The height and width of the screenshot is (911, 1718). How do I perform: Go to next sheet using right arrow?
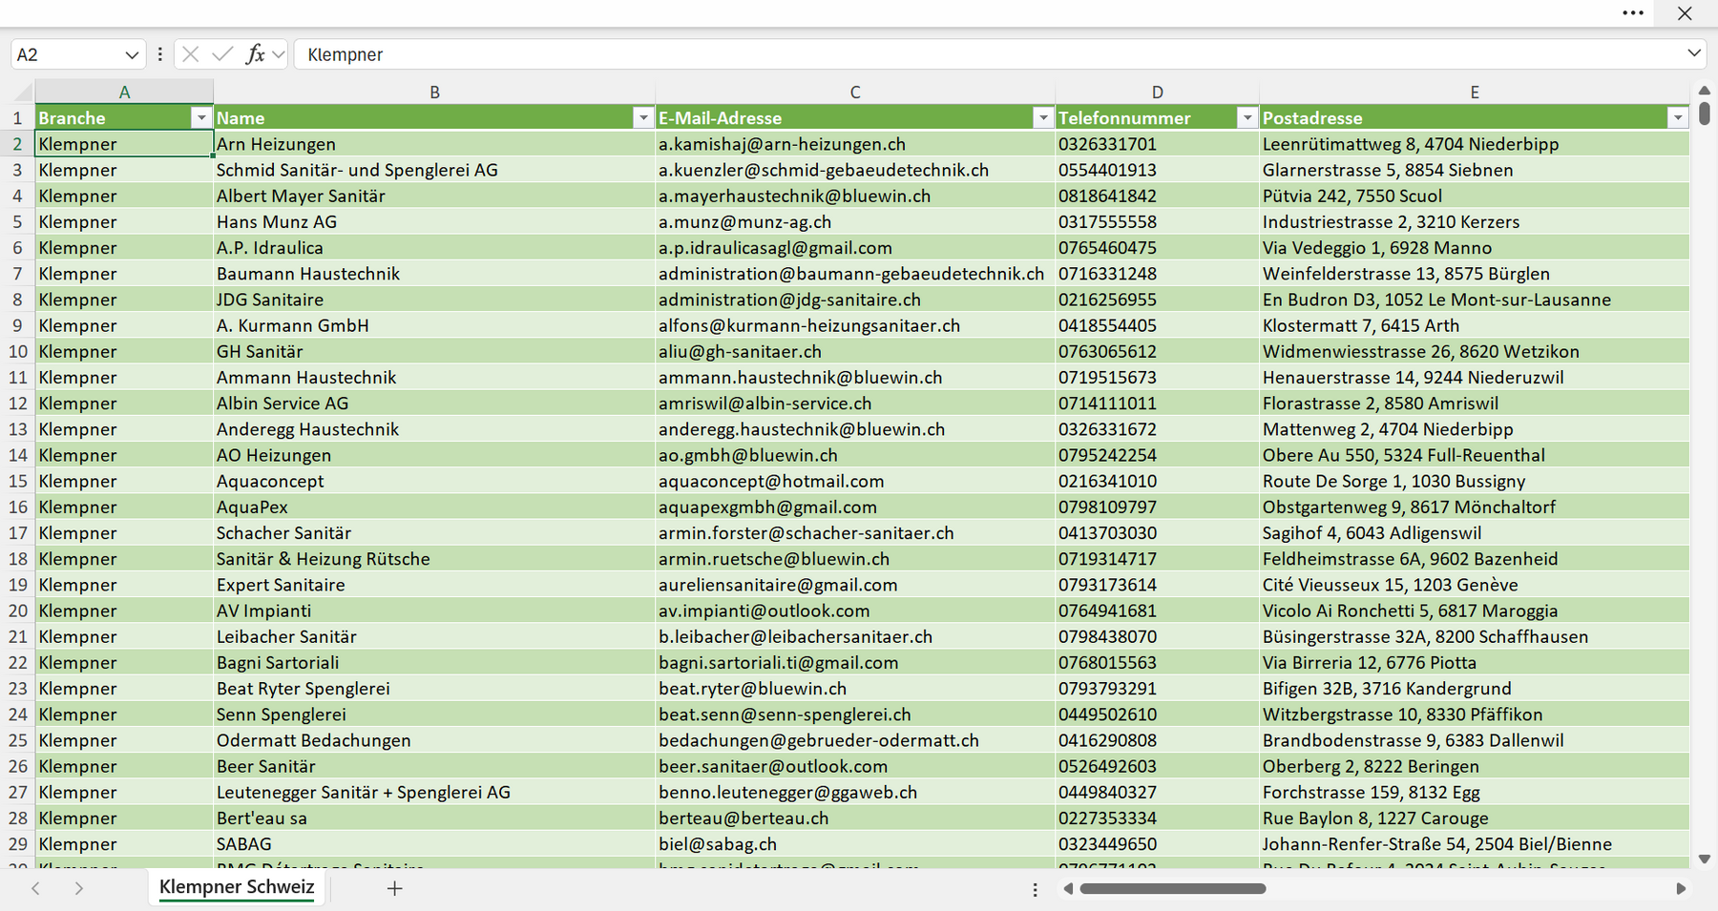click(x=79, y=888)
